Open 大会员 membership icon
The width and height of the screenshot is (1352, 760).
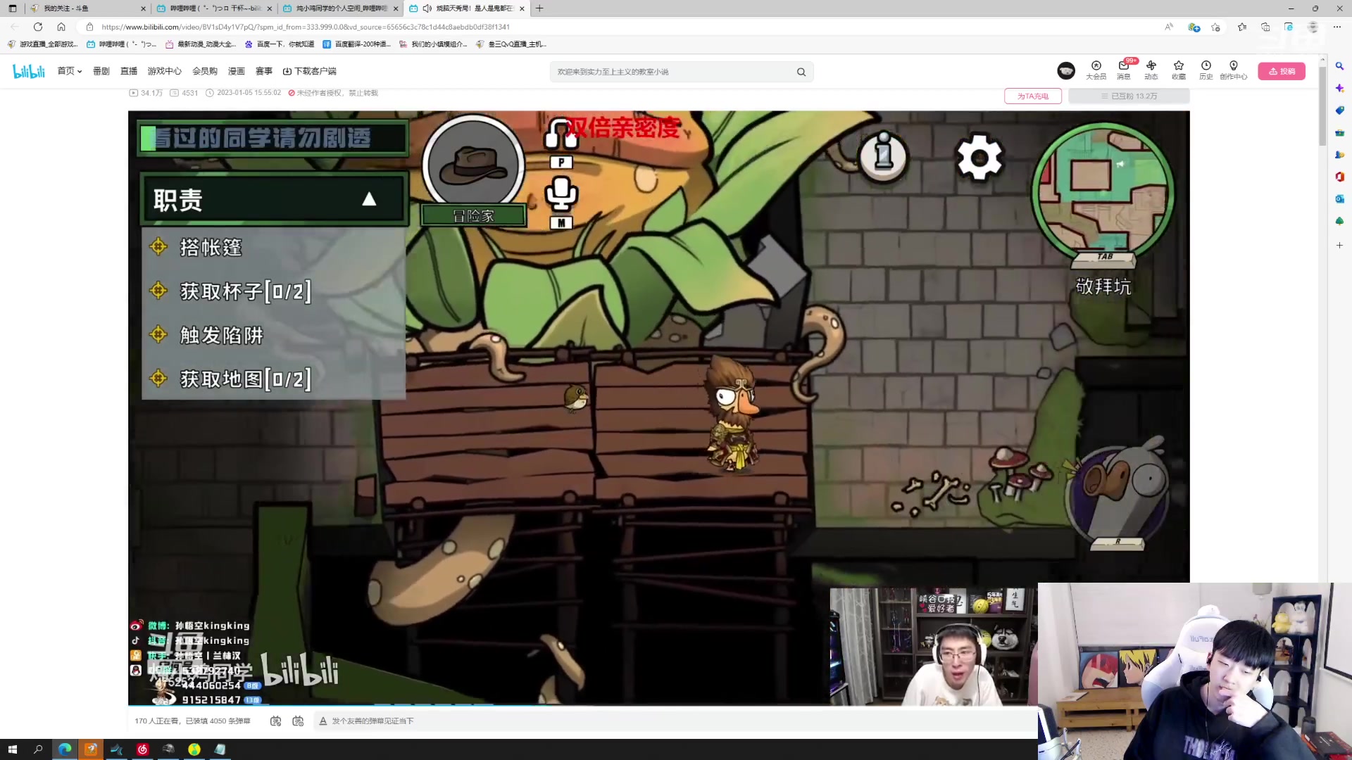click(1096, 70)
